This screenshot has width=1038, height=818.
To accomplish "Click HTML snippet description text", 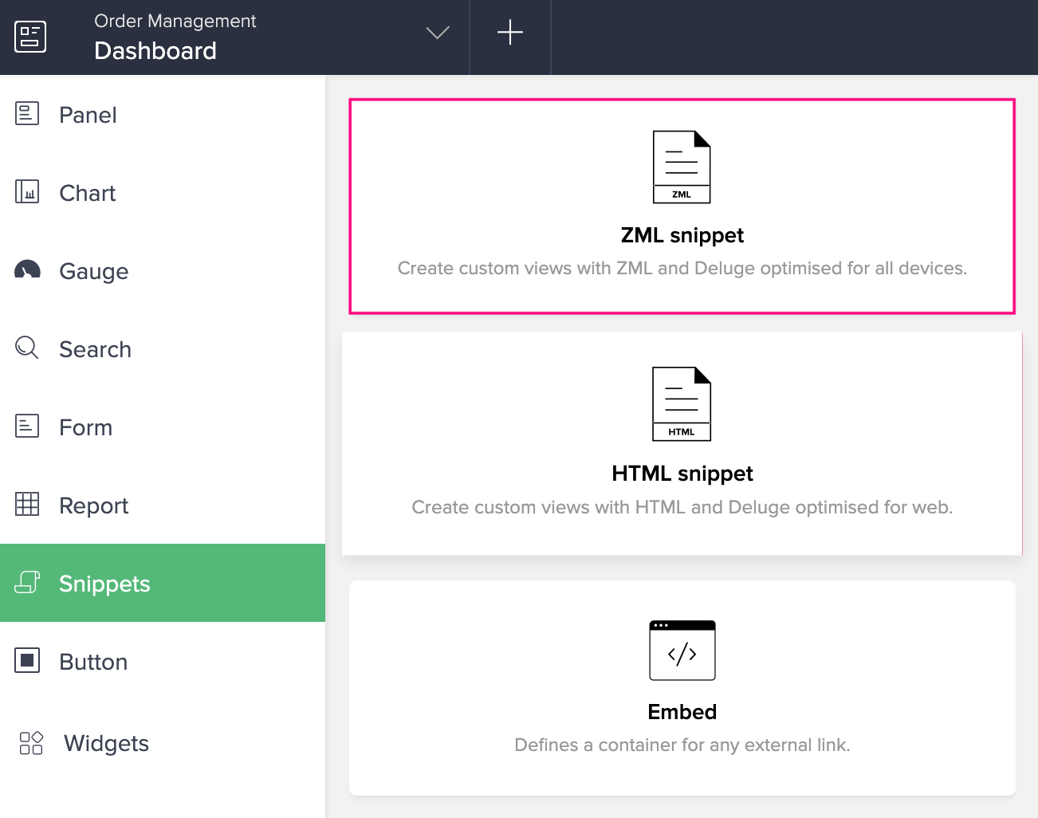I will [x=682, y=507].
